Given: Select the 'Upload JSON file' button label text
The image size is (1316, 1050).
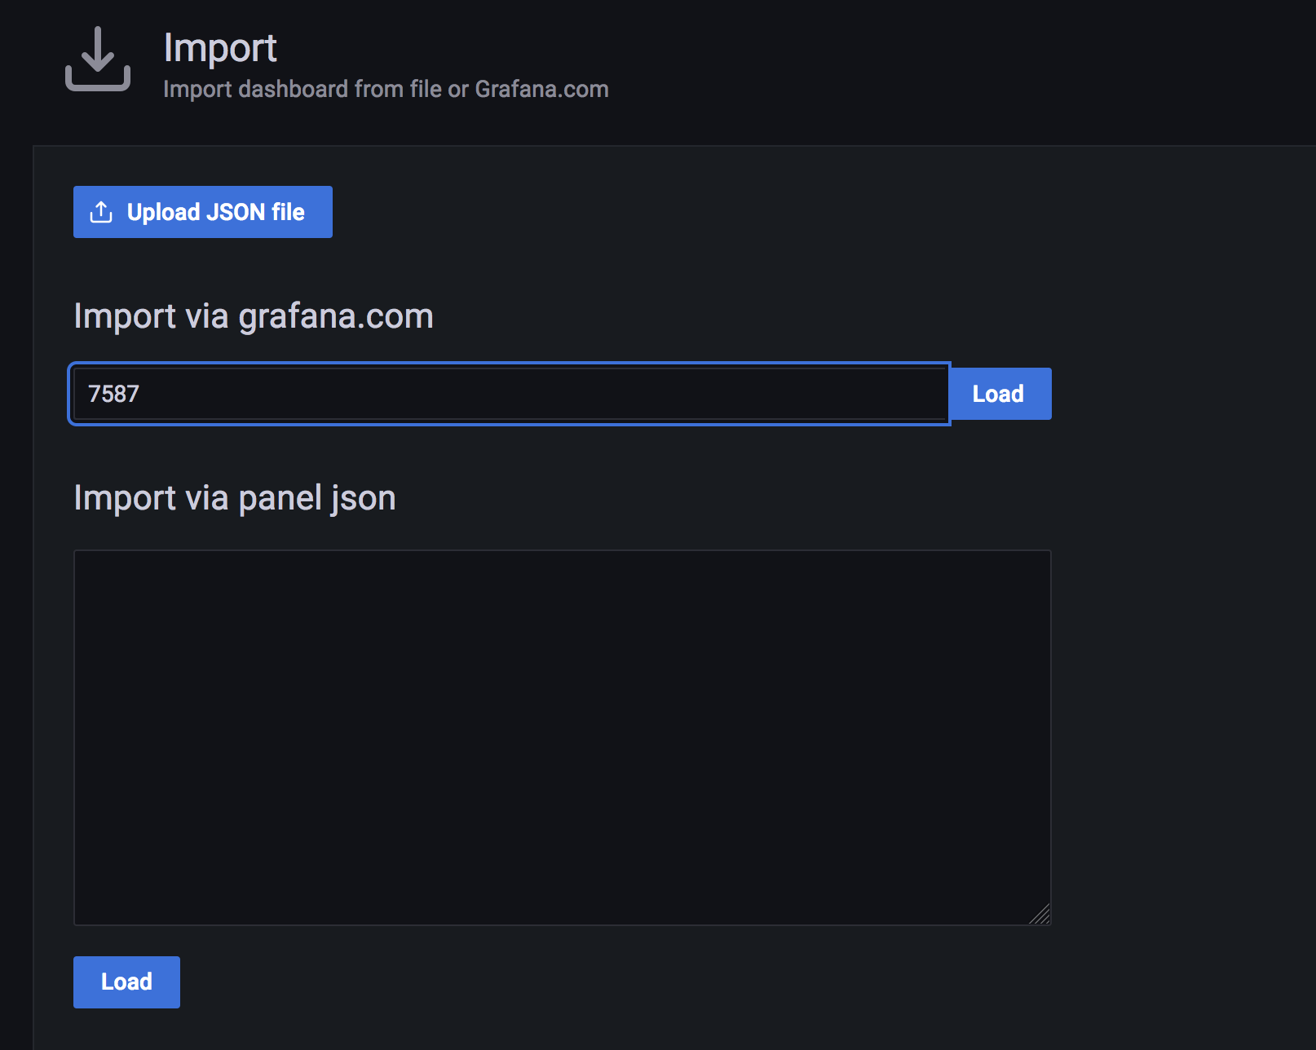Looking at the screenshot, I should [216, 212].
